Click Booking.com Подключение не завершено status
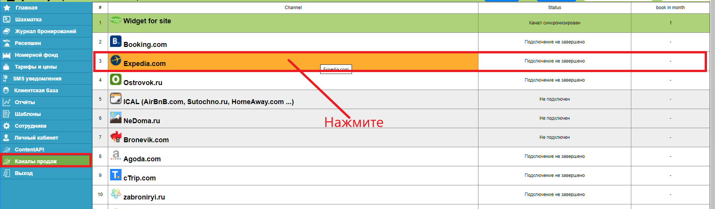The image size is (715, 209). (x=554, y=42)
